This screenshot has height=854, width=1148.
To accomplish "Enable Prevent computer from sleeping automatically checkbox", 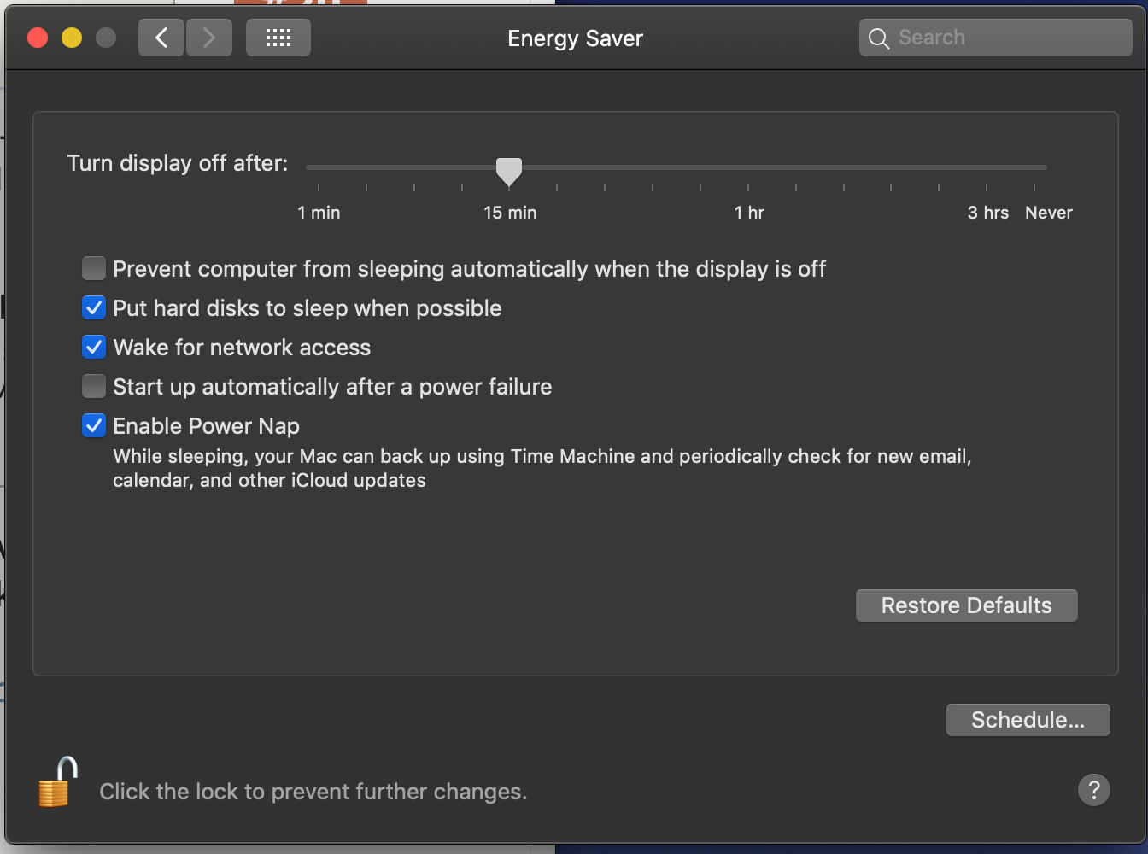I will pos(94,269).
